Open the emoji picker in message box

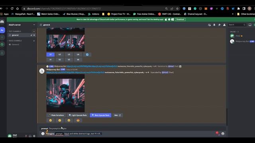pos(223,134)
